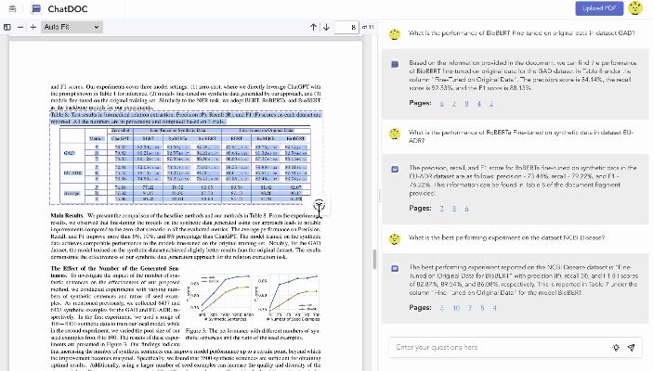Click the question about RoBERTa on EU-ADR
653x371 pixels.
click(x=521, y=136)
